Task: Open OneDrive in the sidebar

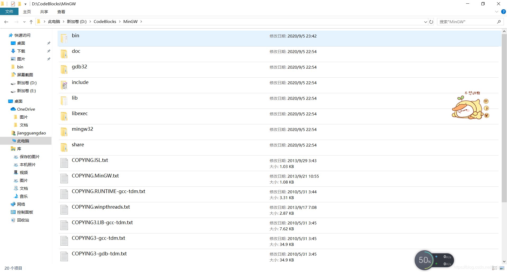Action: [26, 109]
